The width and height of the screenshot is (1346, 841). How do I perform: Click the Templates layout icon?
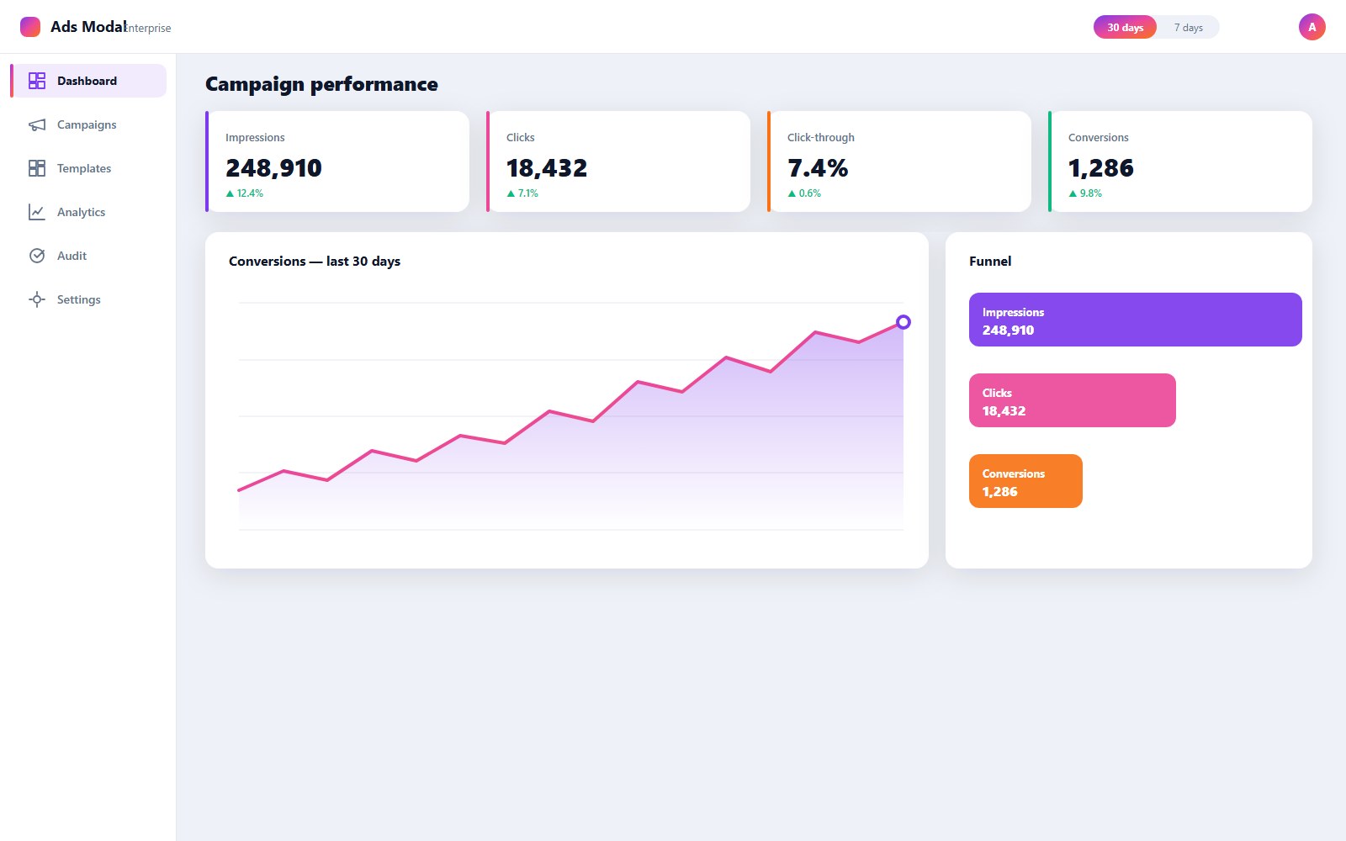(37, 168)
